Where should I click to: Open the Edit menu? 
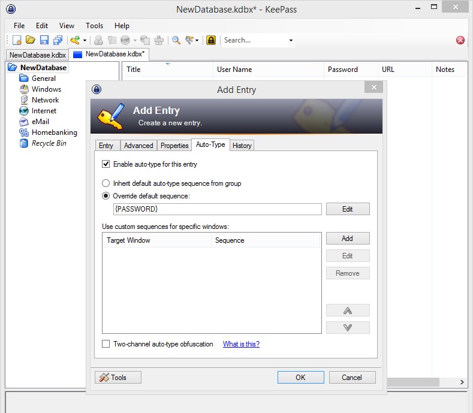click(x=42, y=26)
